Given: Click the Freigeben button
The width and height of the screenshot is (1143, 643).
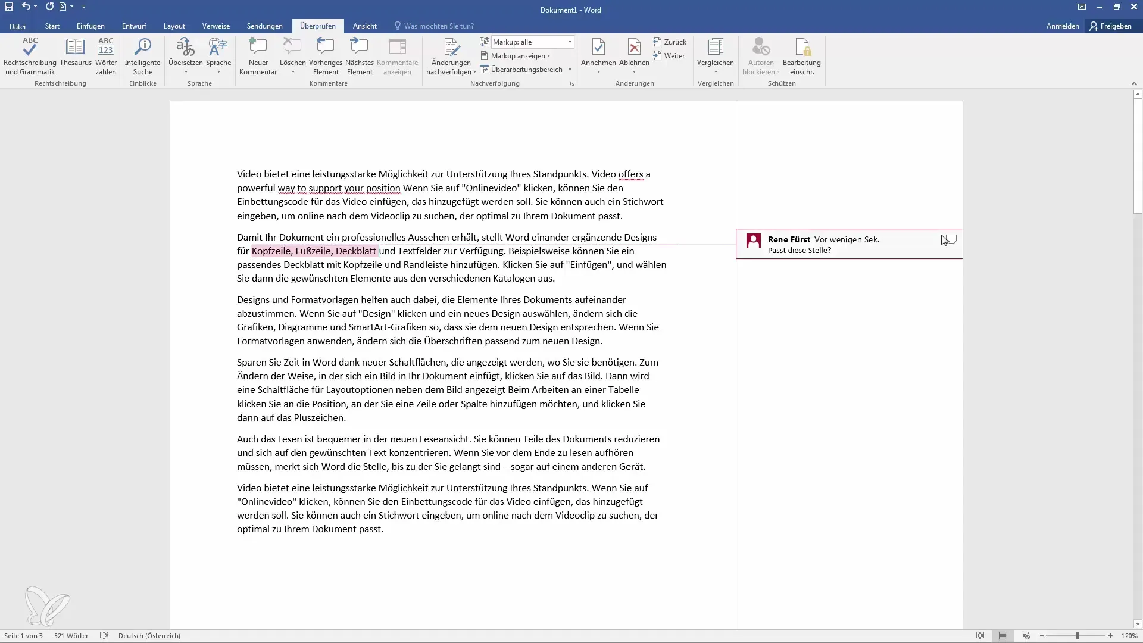Looking at the screenshot, I should click(x=1110, y=26).
